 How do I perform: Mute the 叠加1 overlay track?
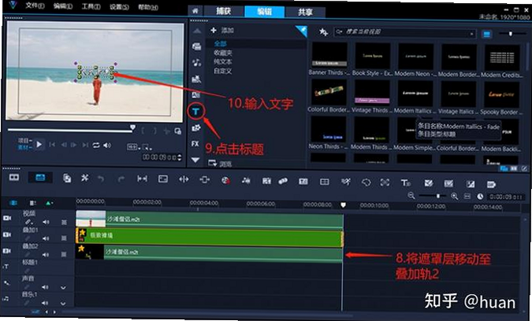coord(46,238)
